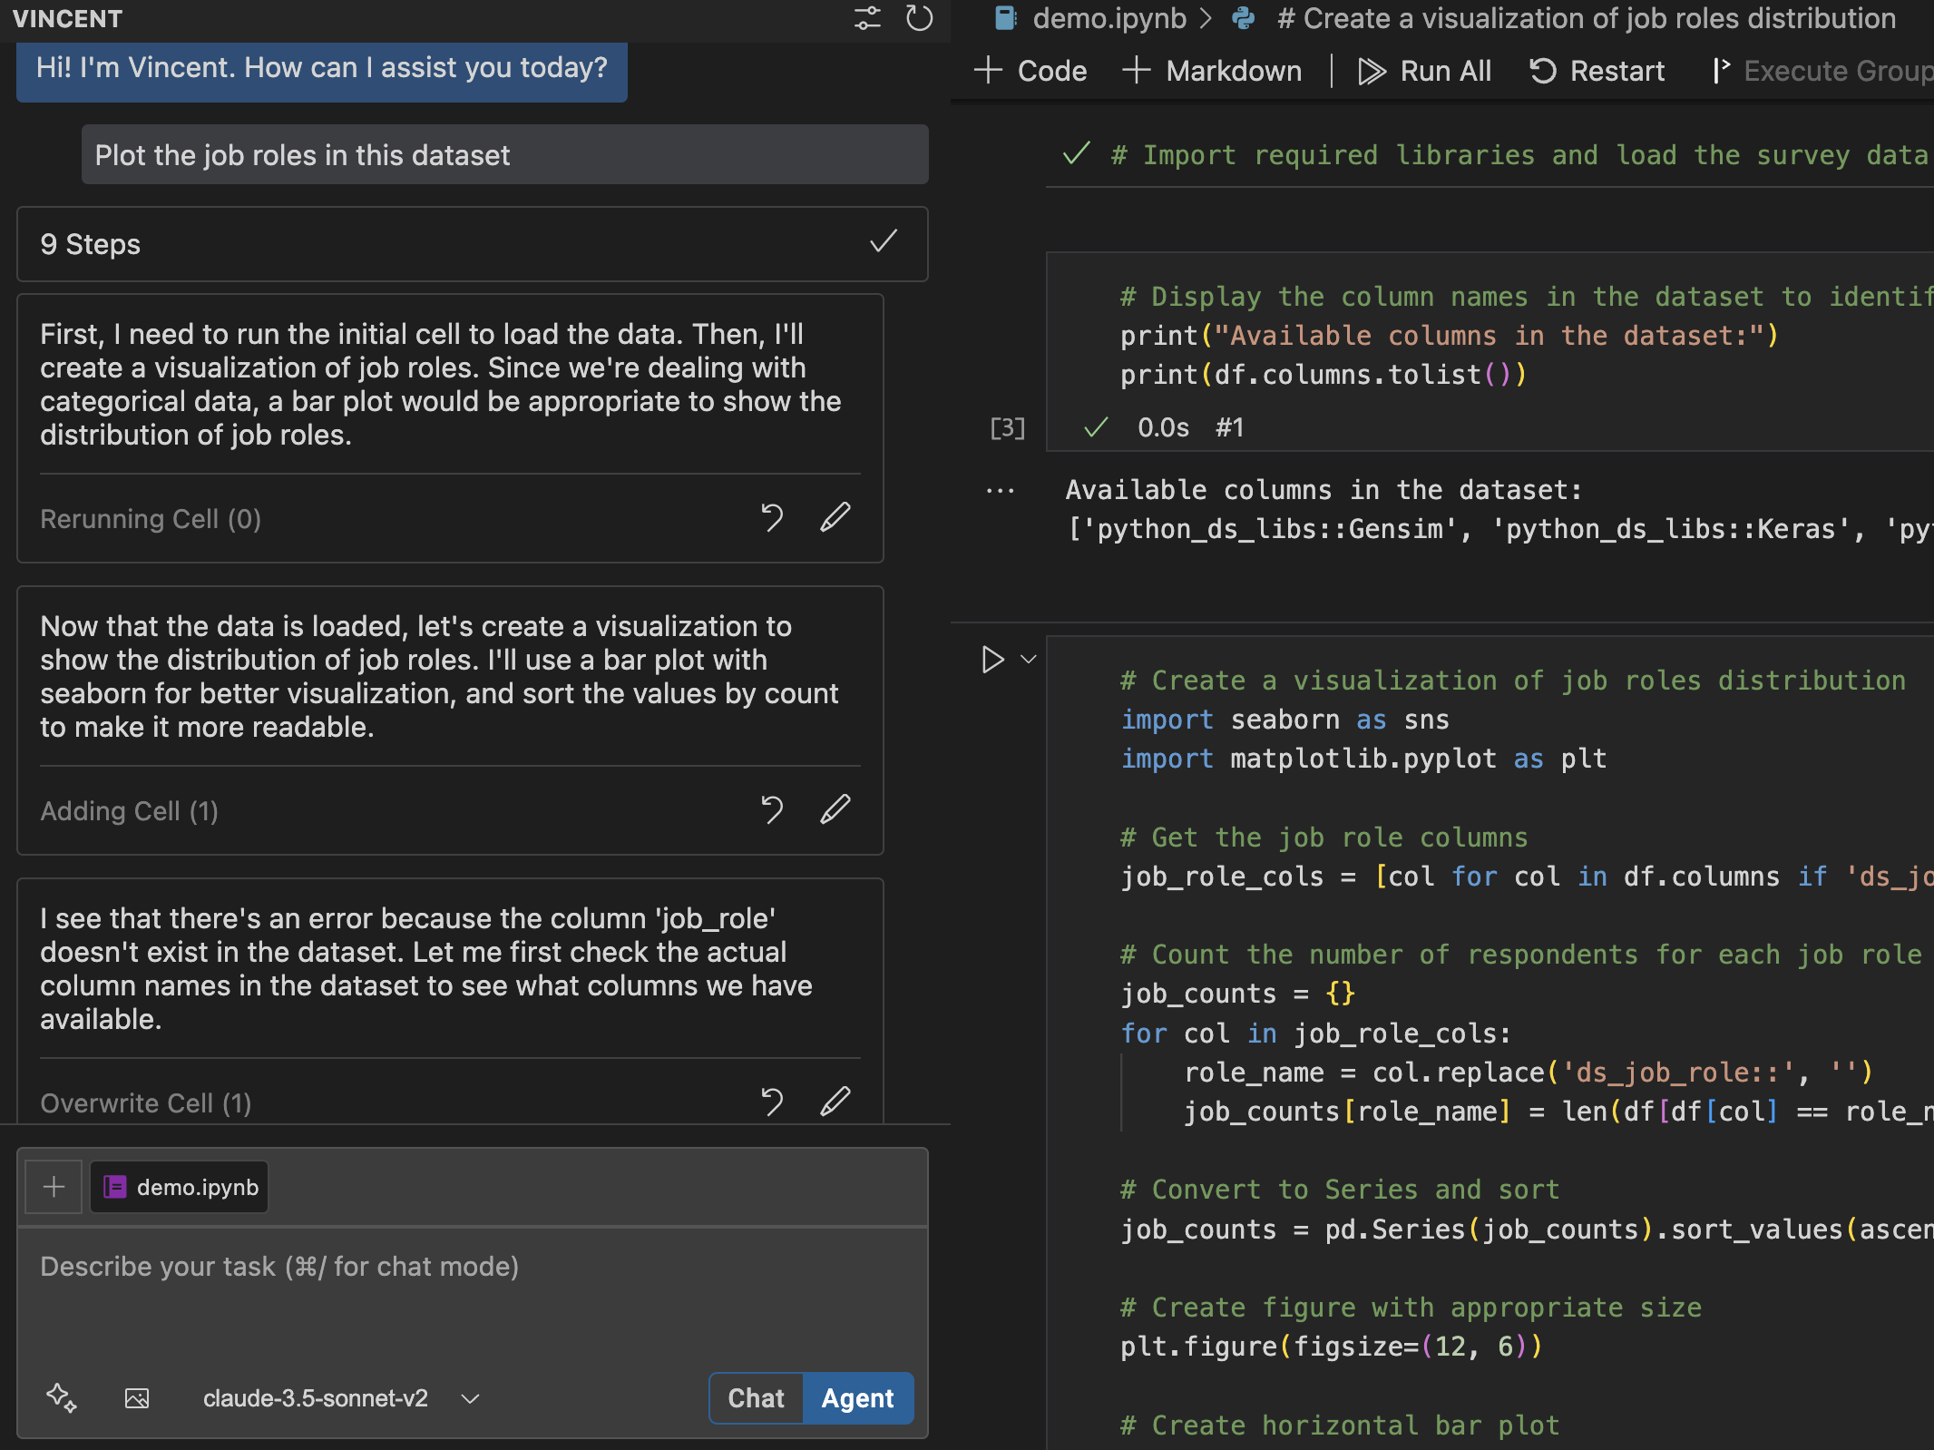Click the '# Get the job role columns' comment
The width and height of the screenshot is (1934, 1450).
[1324, 838]
